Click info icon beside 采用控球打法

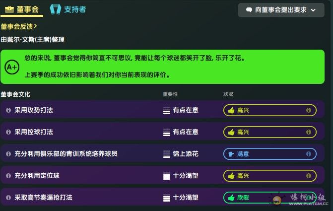(8, 132)
